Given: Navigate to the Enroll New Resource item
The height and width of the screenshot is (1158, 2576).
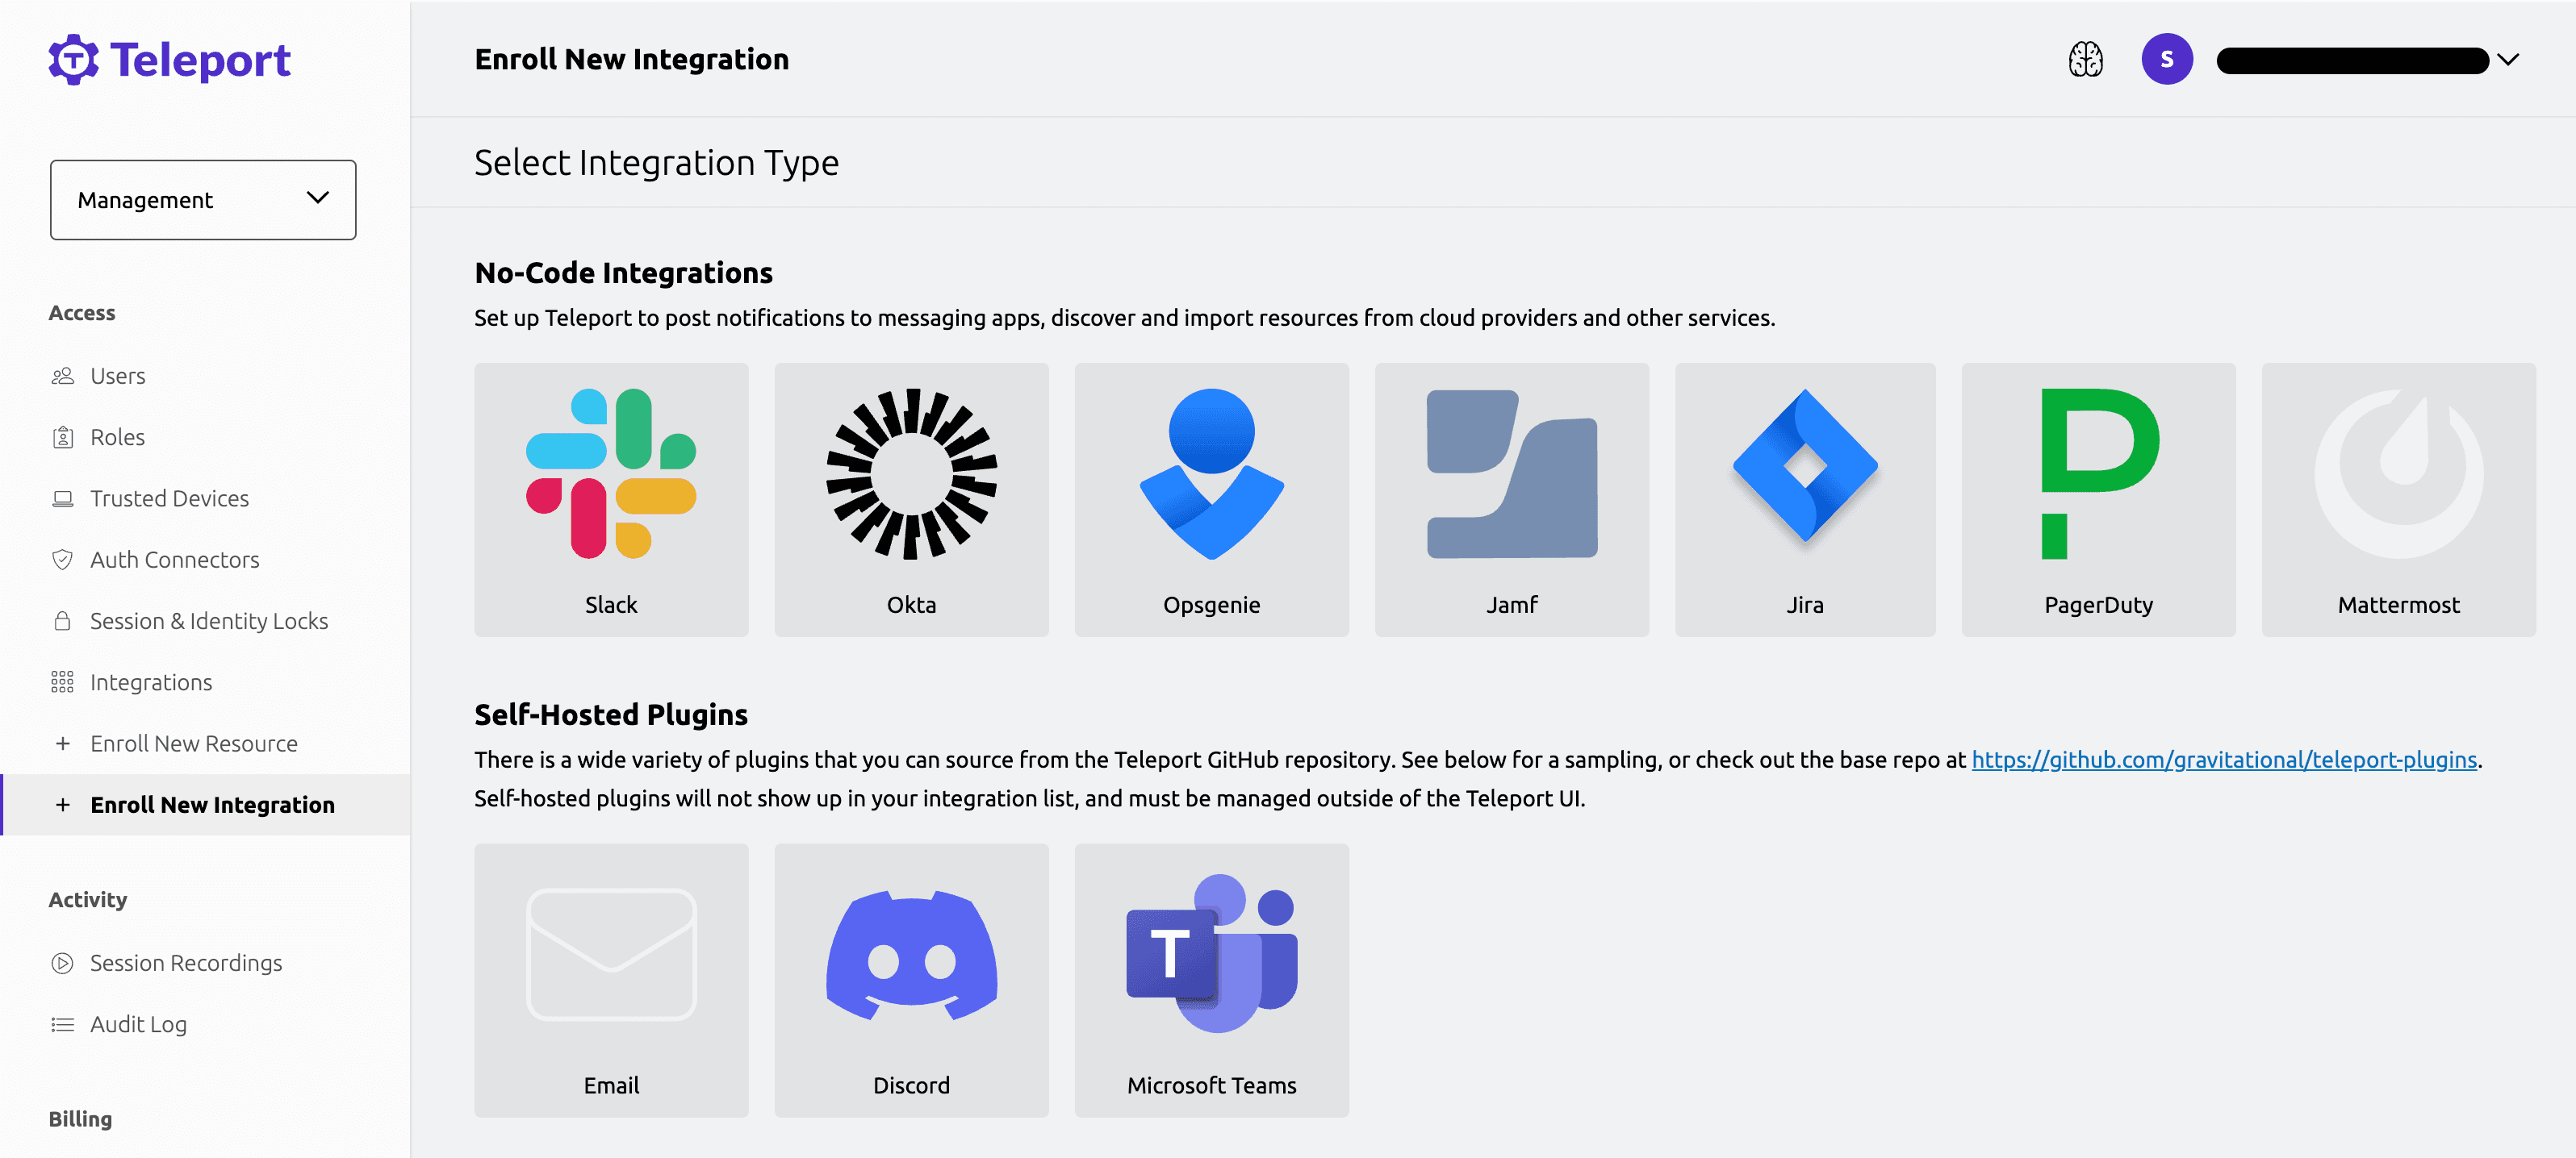Looking at the screenshot, I should click(194, 743).
